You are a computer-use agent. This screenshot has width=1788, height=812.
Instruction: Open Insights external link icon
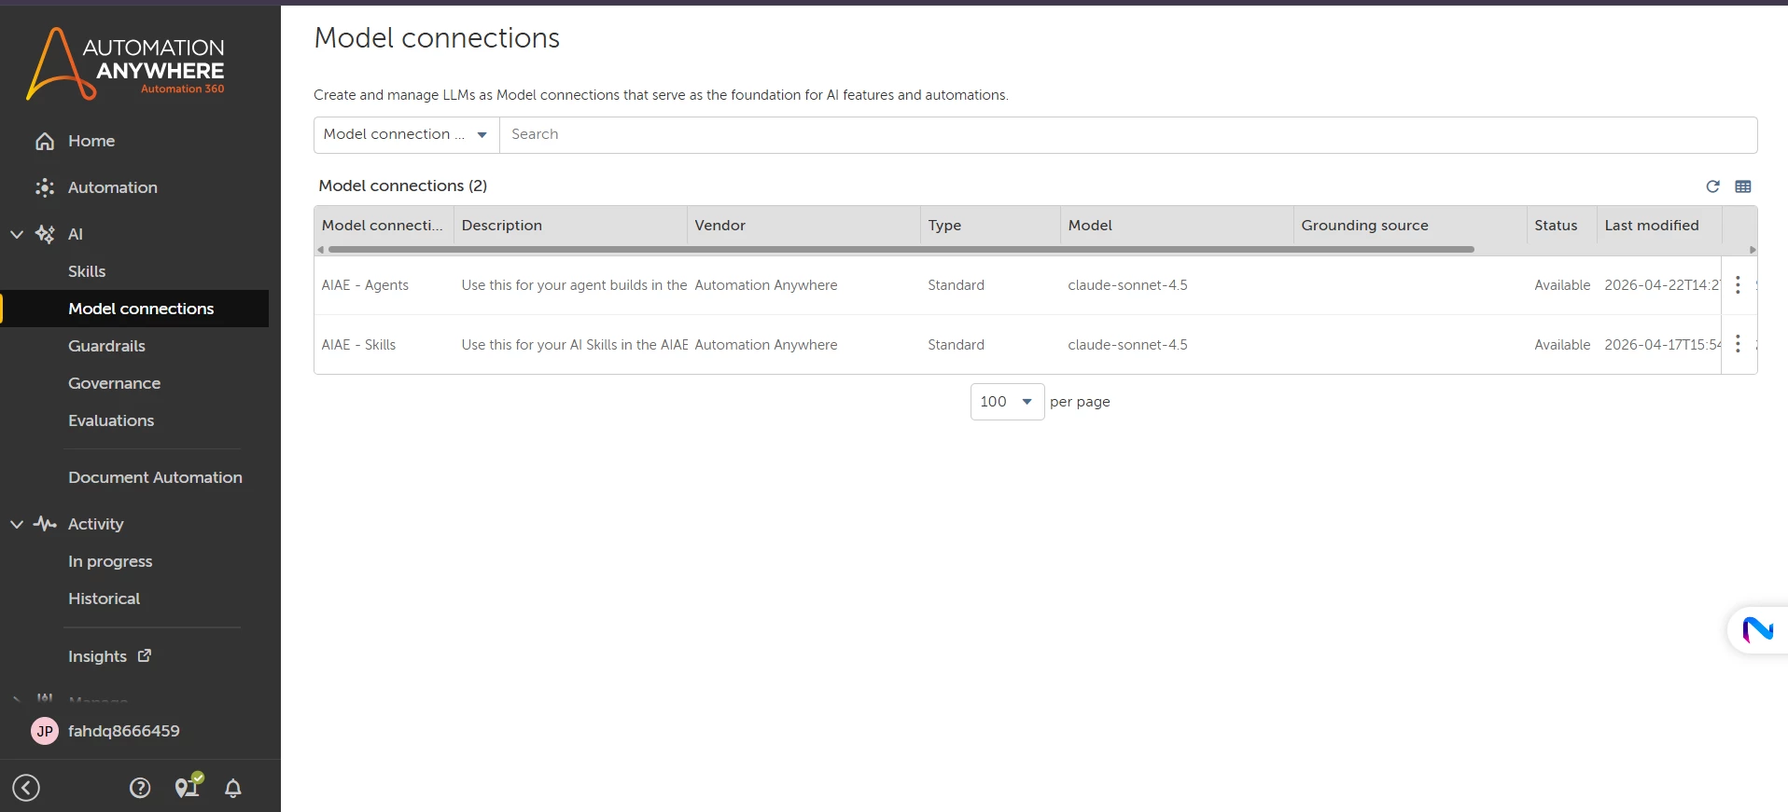pyautogui.click(x=145, y=655)
